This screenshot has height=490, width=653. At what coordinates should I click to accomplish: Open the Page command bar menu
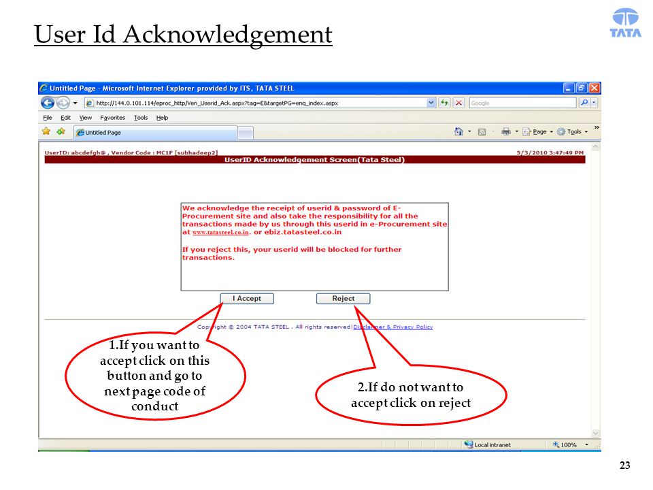tap(537, 131)
